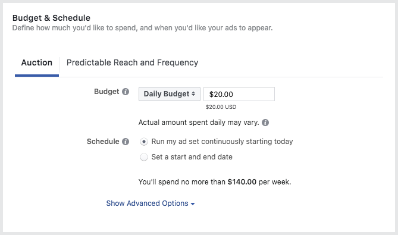Click the Budget & Schedule heading
This screenshot has height=235, width=398.
coord(51,18)
